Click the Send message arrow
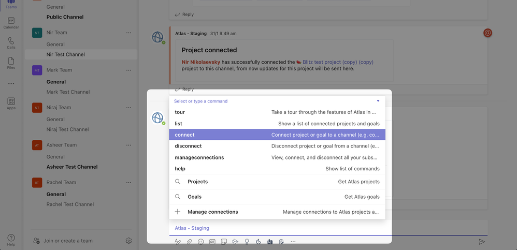Image resolution: width=517 pixels, height=250 pixels. click(482, 242)
